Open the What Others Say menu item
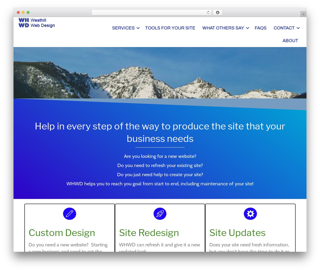 pos(223,28)
